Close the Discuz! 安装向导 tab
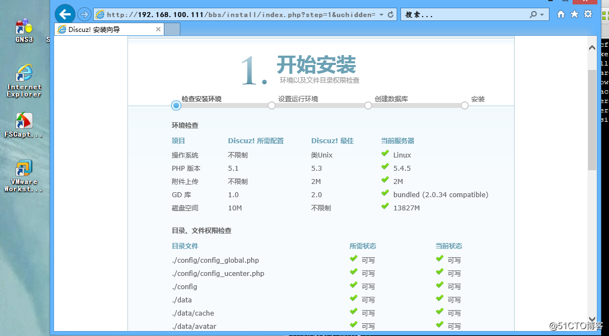This screenshot has height=336, width=609. [x=158, y=29]
